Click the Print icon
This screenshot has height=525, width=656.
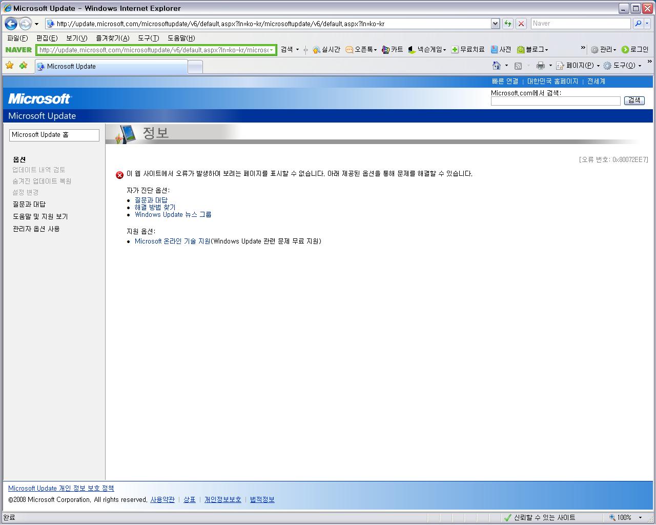pos(541,66)
